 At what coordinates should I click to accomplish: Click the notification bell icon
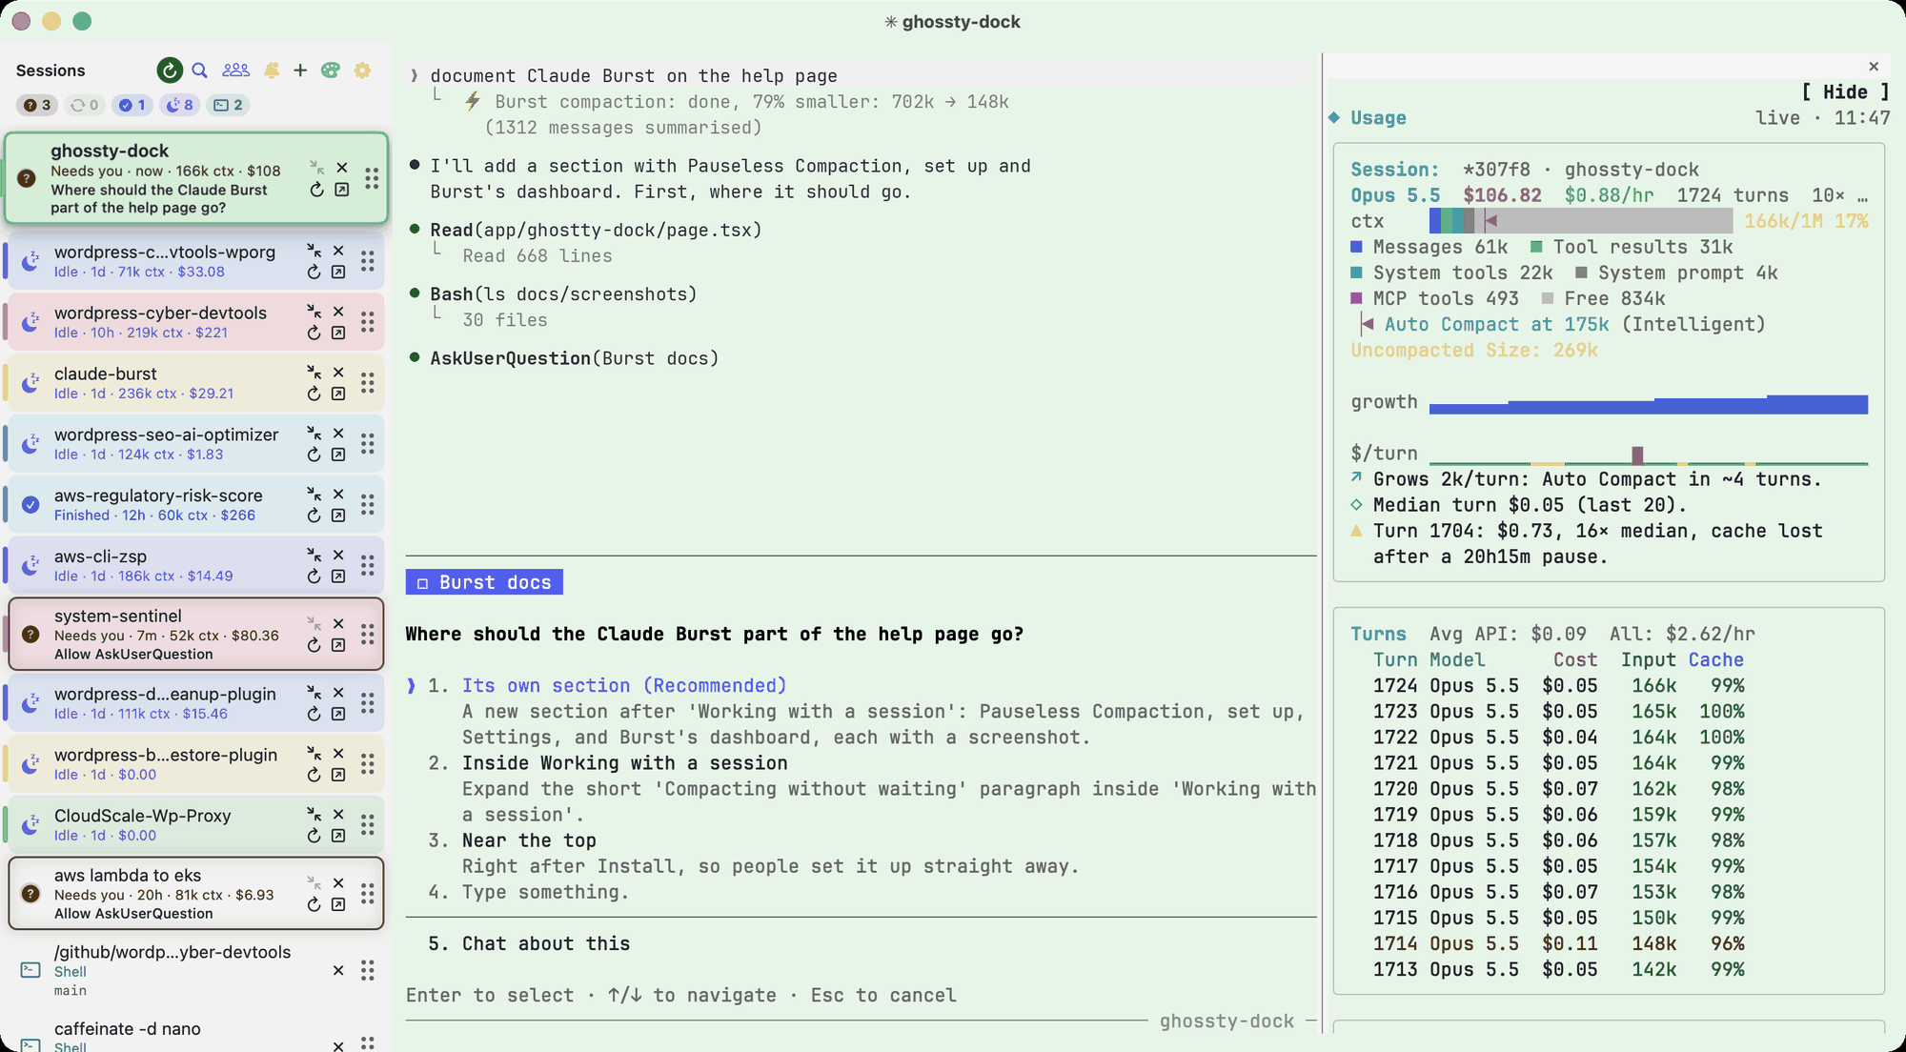tap(272, 70)
